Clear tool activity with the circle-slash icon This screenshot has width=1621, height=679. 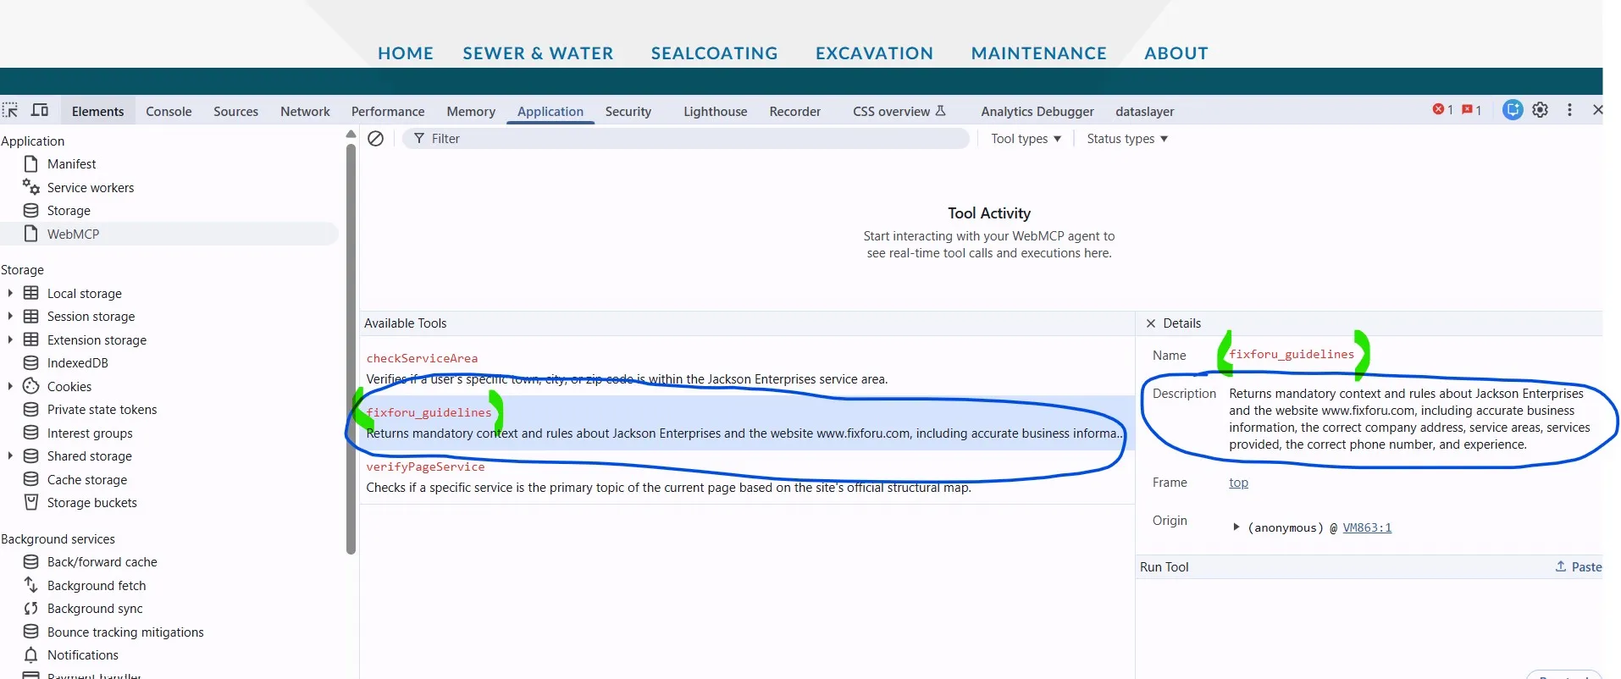[376, 138]
